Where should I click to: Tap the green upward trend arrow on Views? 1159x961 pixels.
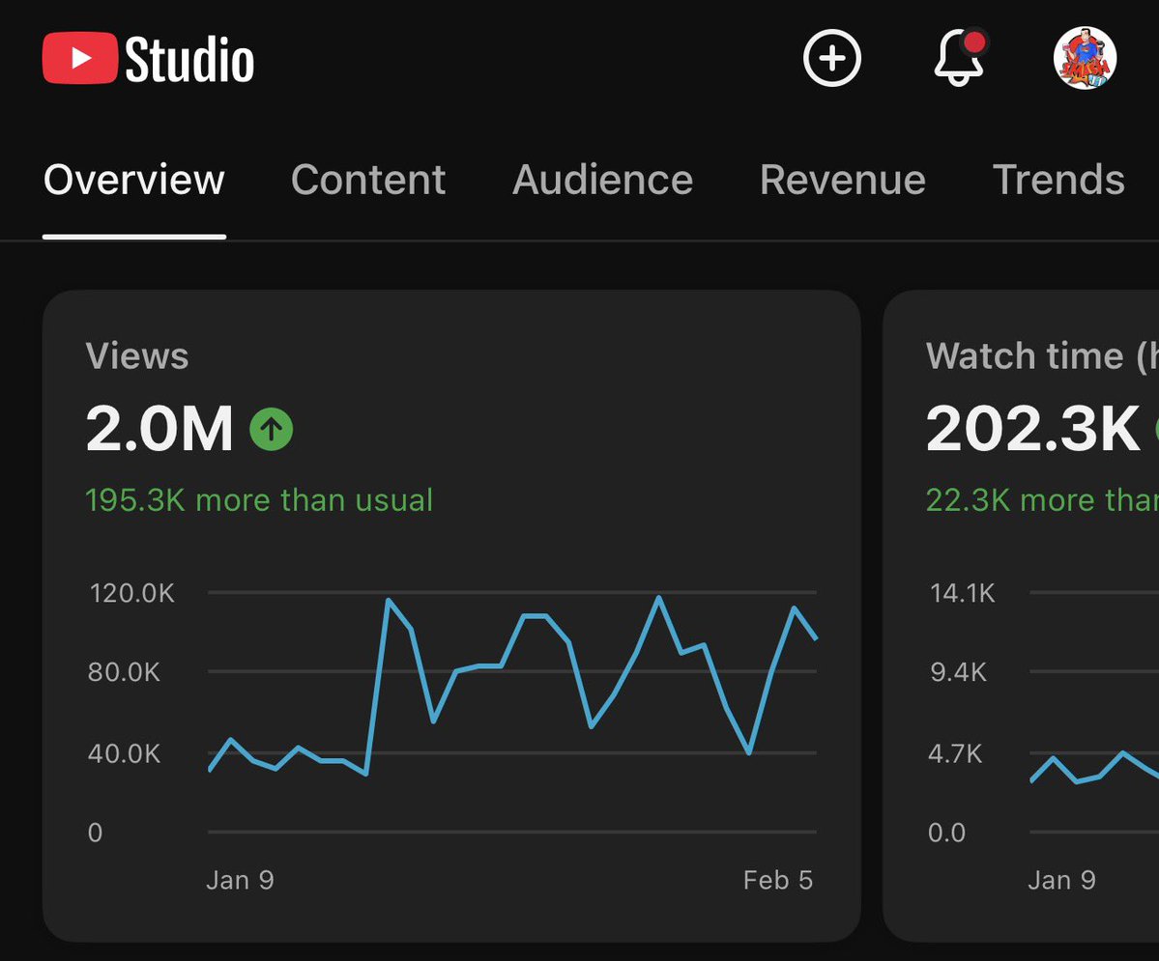(x=272, y=428)
